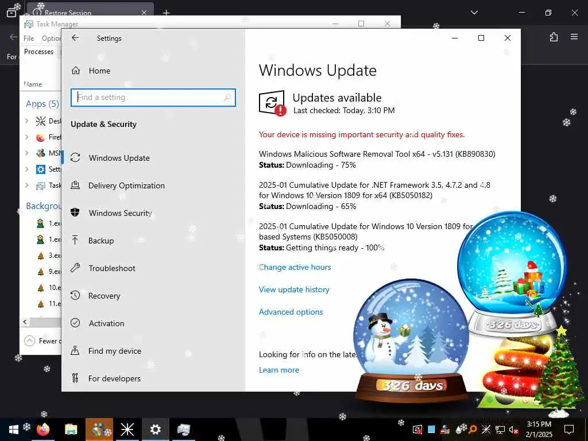Image resolution: width=588 pixels, height=441 pixels.
Task: Open View update history
Action: click(x=294, y=289)
